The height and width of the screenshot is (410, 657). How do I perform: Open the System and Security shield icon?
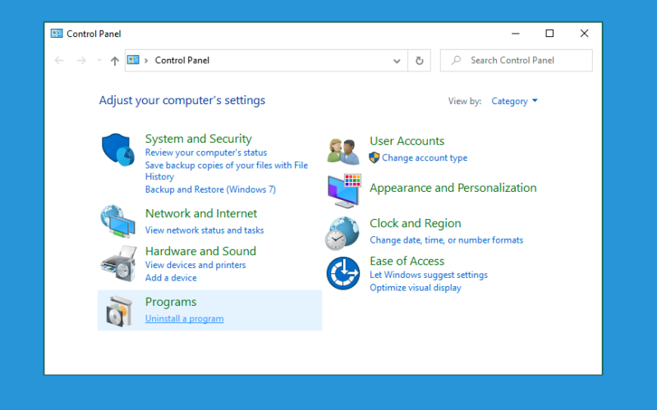(x=118, y=149)
